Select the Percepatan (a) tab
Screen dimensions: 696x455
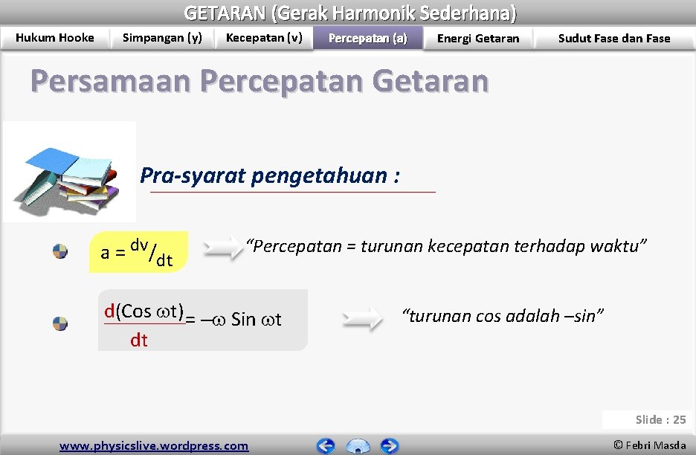[368, 38]
